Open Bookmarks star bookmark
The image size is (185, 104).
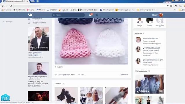pos(19,10)
